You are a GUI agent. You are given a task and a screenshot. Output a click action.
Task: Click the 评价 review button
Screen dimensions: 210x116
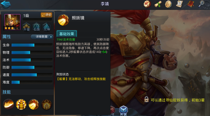(46, 15)
